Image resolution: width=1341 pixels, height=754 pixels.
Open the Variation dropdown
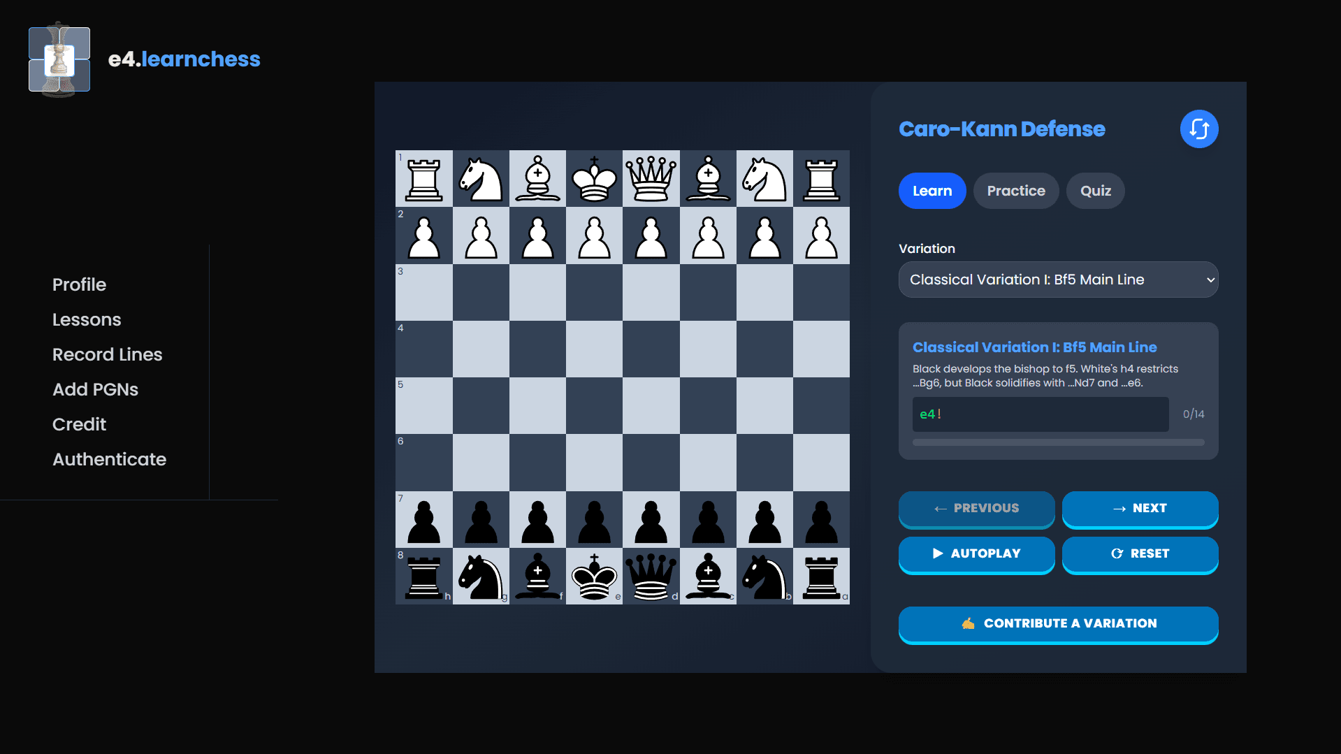[1057, 279]
